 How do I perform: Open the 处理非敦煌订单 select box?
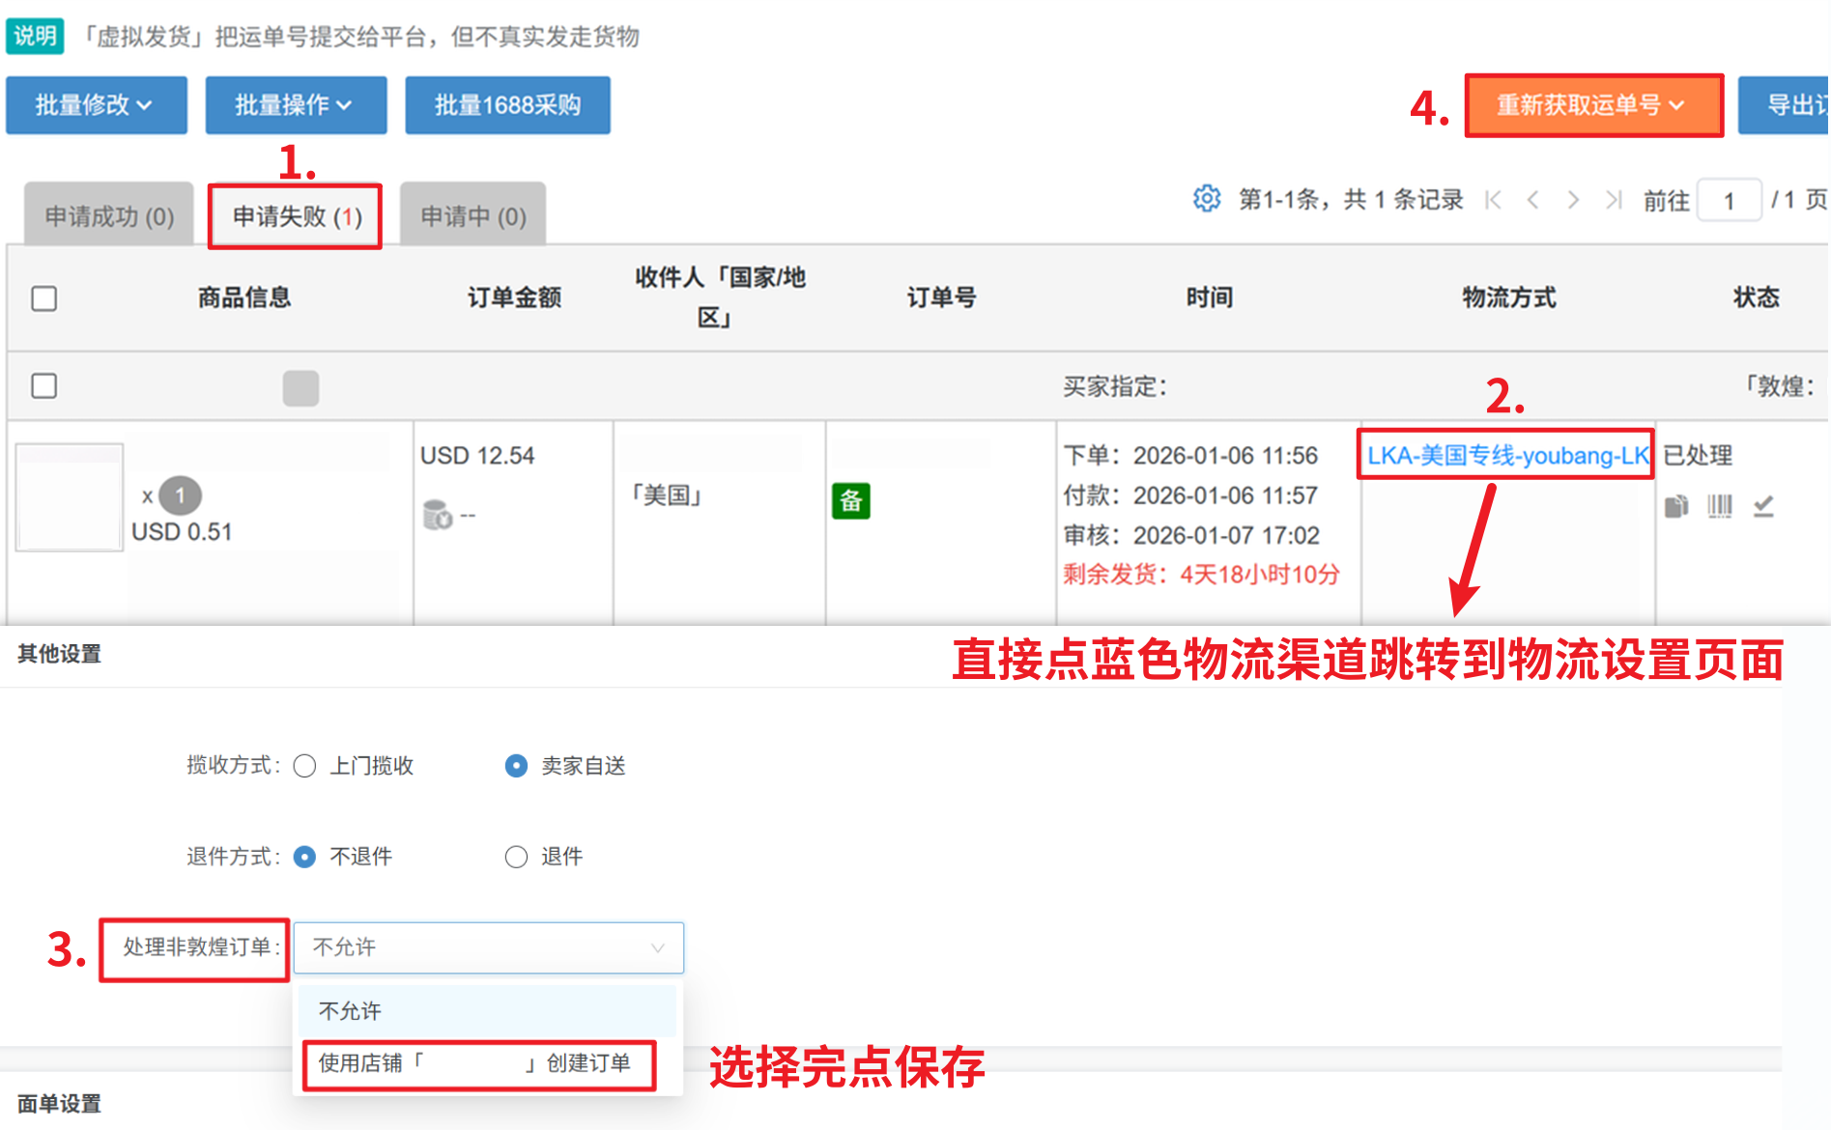(x=489, y=947)
